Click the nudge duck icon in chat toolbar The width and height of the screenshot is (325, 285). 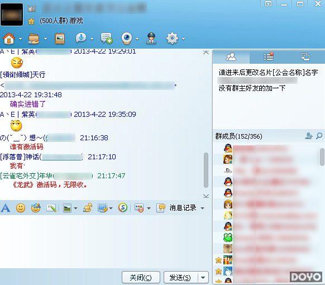[88, 208]
